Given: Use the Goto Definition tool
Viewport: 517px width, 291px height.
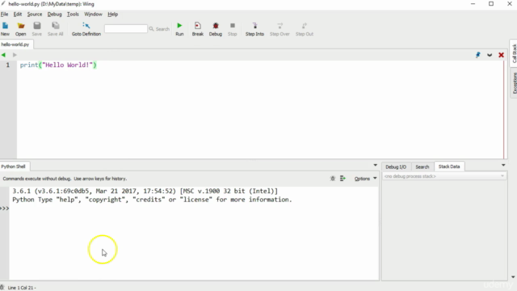Looking at the screenshot, I should (86, 29).
